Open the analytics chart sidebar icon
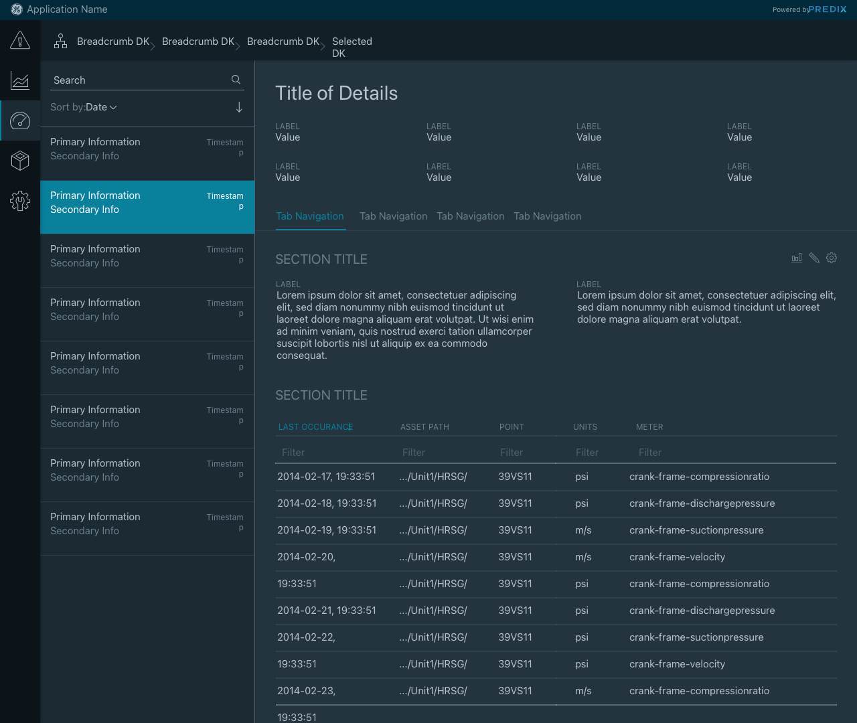Image resolution: width=857 pixels, height=723 pixels. click(20, 81)
